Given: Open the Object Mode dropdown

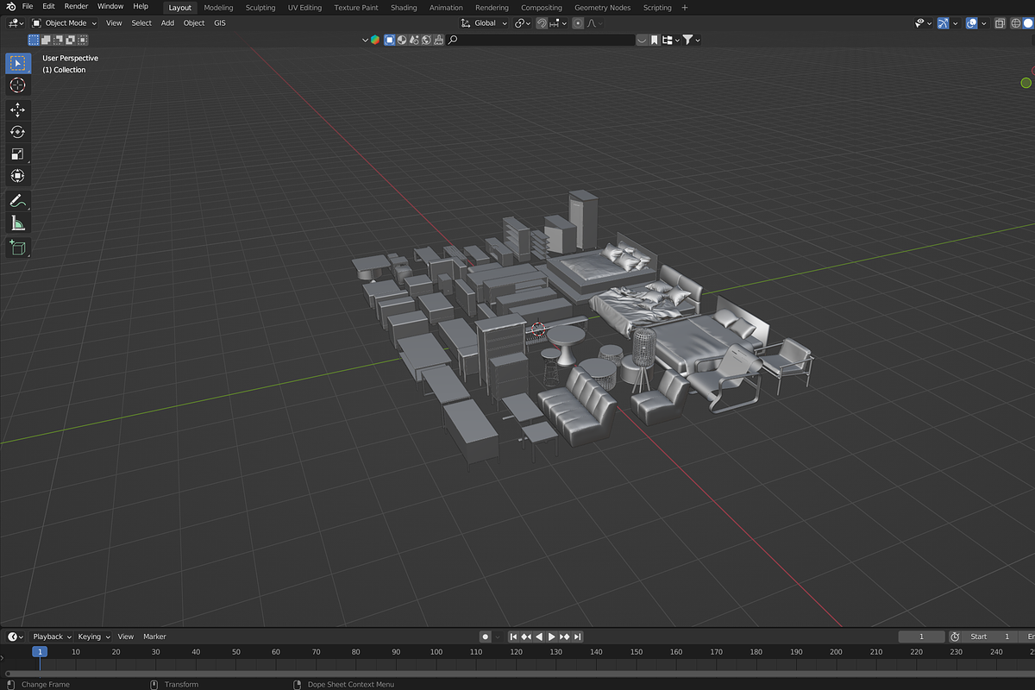Looking at the screenshot, I should [65, 23].
